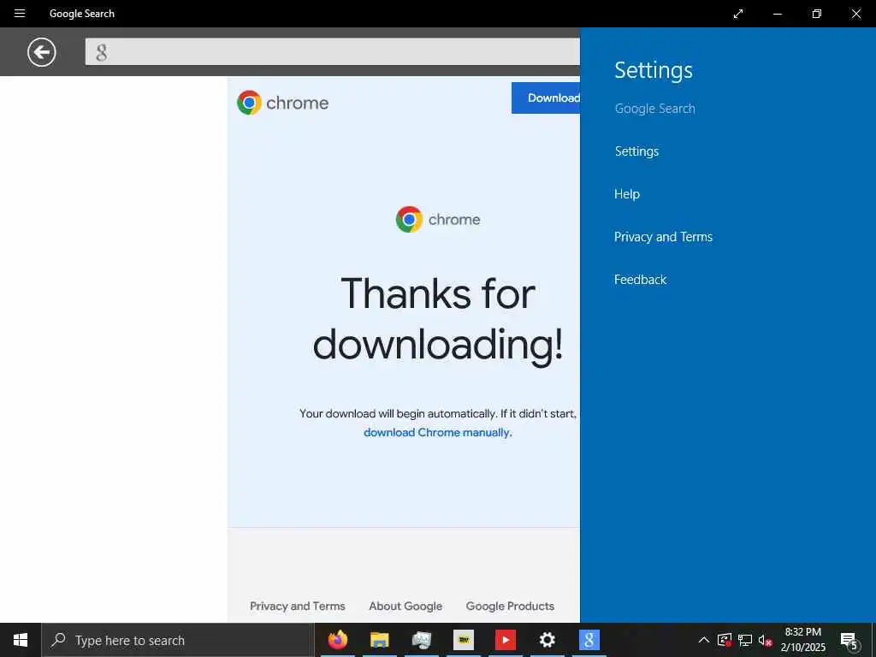The image size is (876, 657).
Task: Click the Chrome logo in the page header
Action: point(282,103)
